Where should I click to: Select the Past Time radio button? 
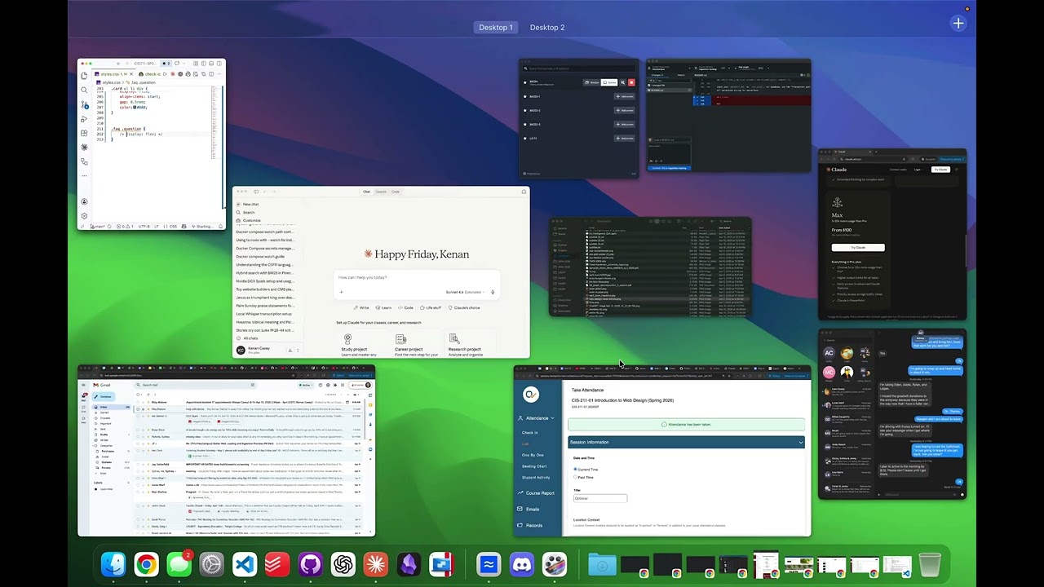pyautogui.click(x=575, y=477)
